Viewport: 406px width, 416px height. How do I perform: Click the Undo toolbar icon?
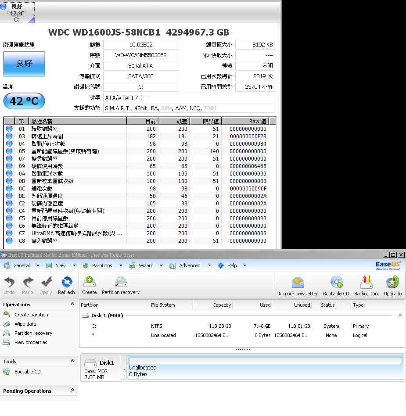9,282
